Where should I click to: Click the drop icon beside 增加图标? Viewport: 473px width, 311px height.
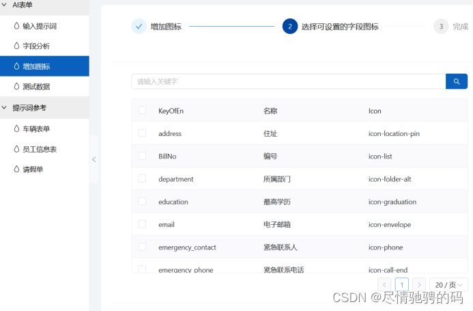(x=16, y=66)
